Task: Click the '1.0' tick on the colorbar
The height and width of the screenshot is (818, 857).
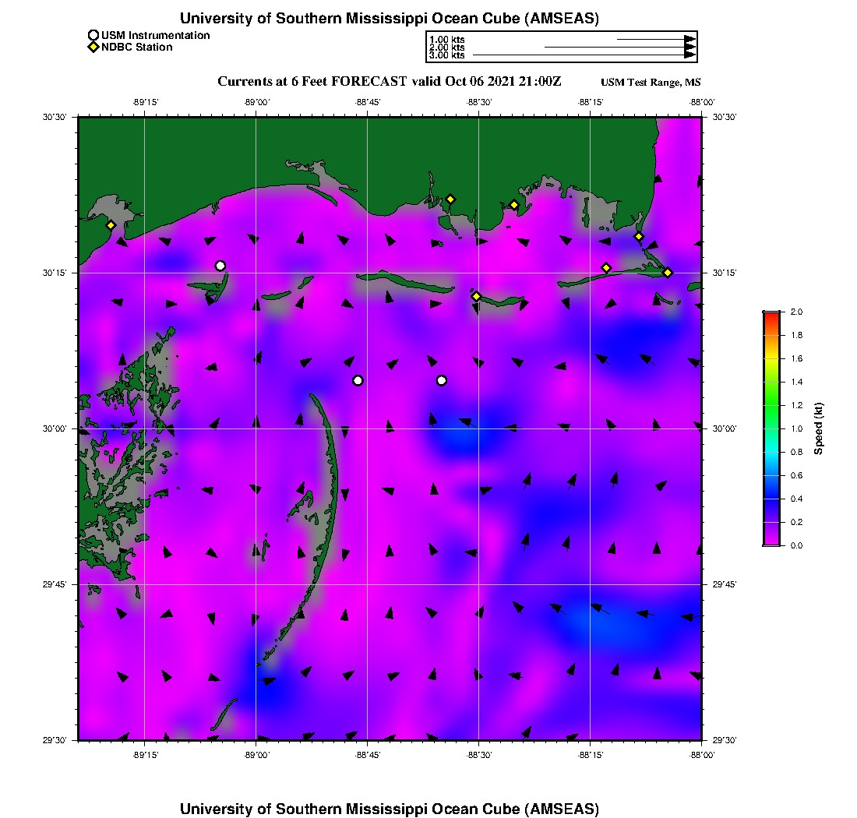Action: pyautogui.click(x=796, y=428)
